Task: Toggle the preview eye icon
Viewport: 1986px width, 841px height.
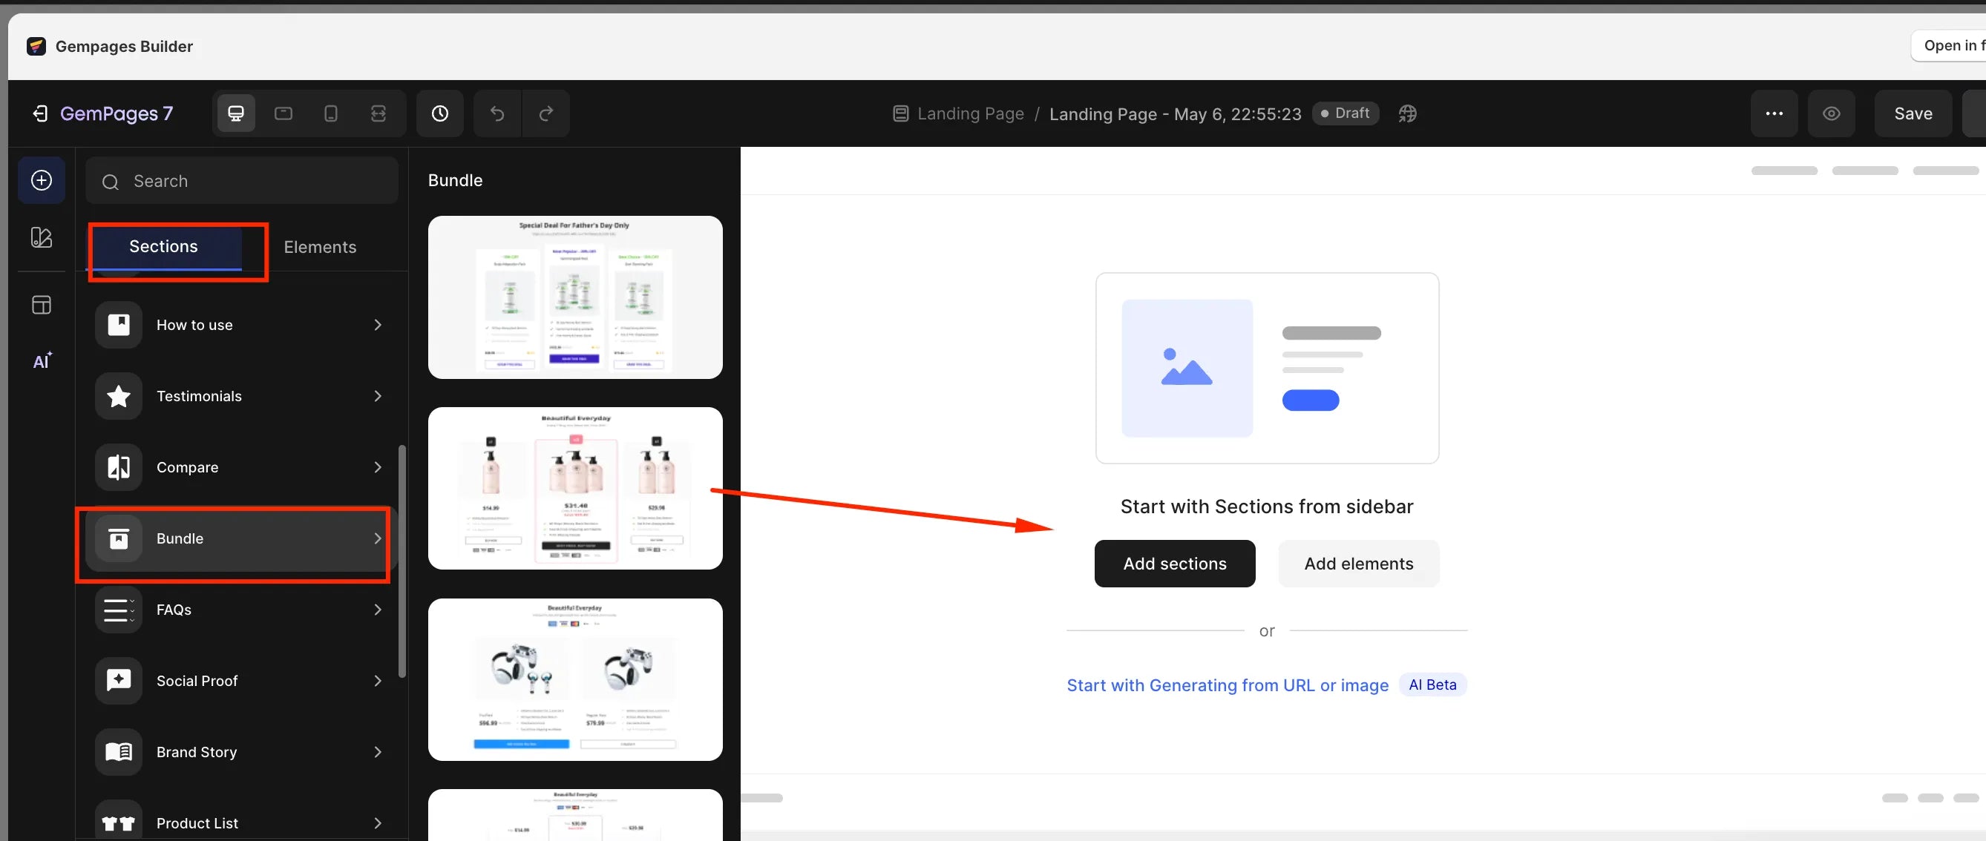Action: pyautogui.click(x=1831, y=113)
